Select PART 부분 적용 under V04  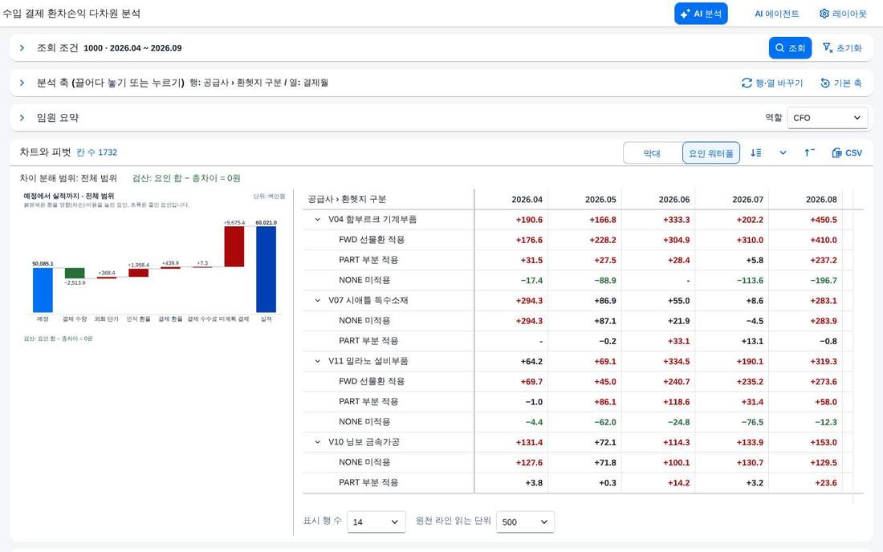pos(368,260)
